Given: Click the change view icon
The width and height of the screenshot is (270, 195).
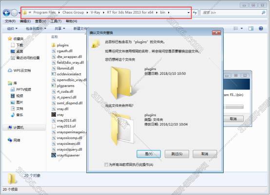Looking at the screenshot, I should pos(235,29).
